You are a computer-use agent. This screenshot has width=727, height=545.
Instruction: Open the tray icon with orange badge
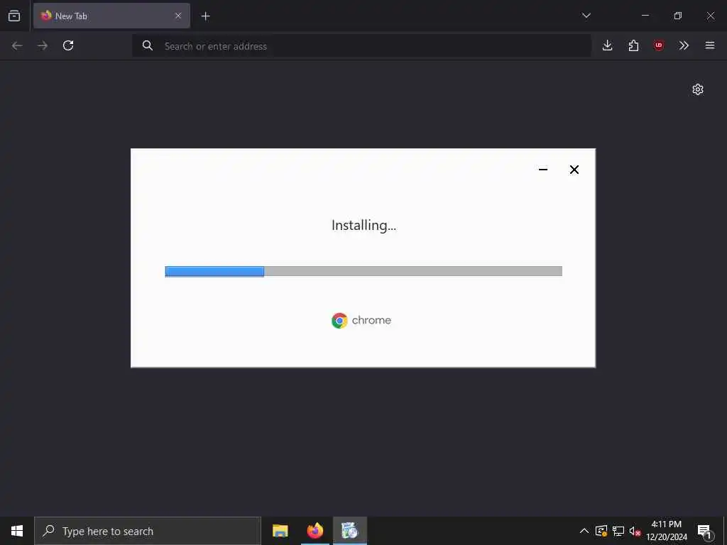point(601,531)
